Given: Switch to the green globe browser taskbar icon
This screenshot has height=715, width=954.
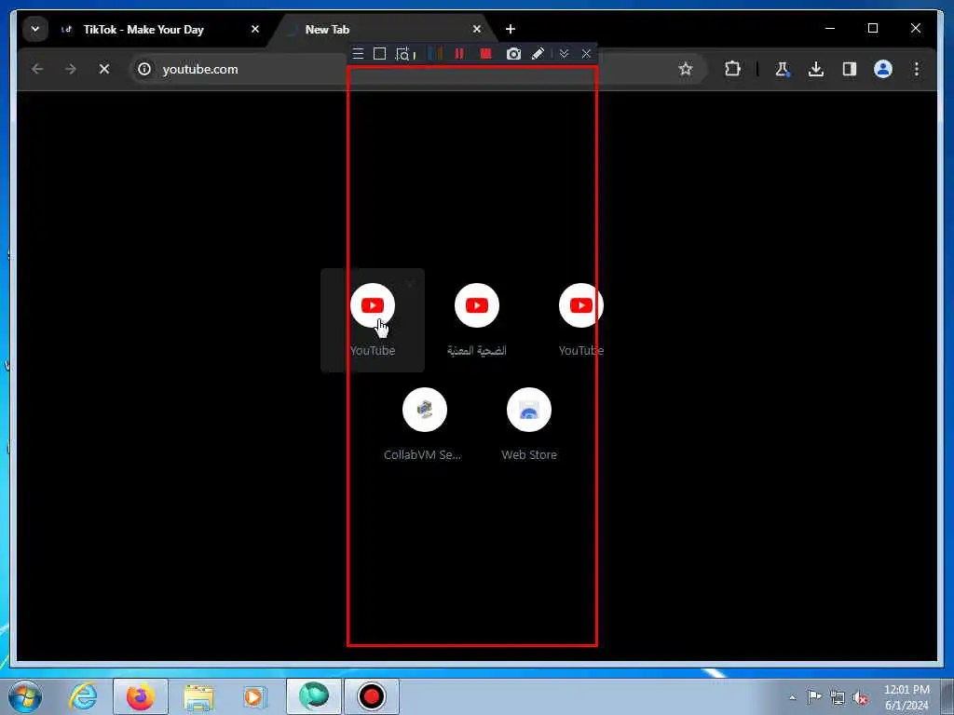Looking at the screenshot, I should [313, 696].
